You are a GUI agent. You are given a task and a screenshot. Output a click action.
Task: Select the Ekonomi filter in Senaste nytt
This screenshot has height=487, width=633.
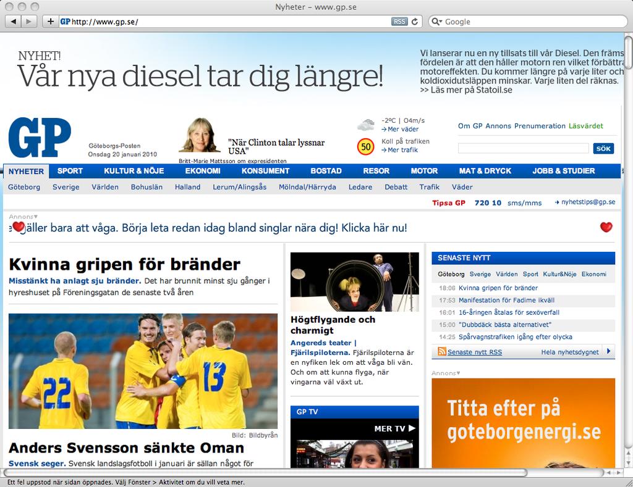(x=594, y=274)
